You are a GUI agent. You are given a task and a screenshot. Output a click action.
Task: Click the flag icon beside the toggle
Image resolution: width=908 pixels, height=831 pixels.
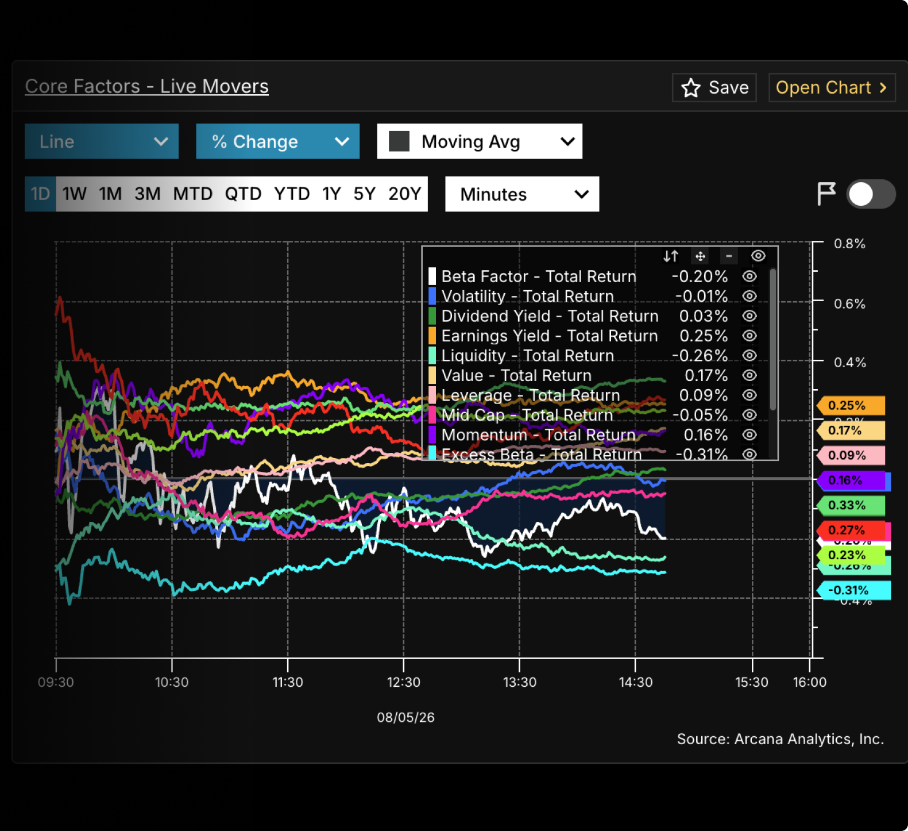tap(826, 194)
